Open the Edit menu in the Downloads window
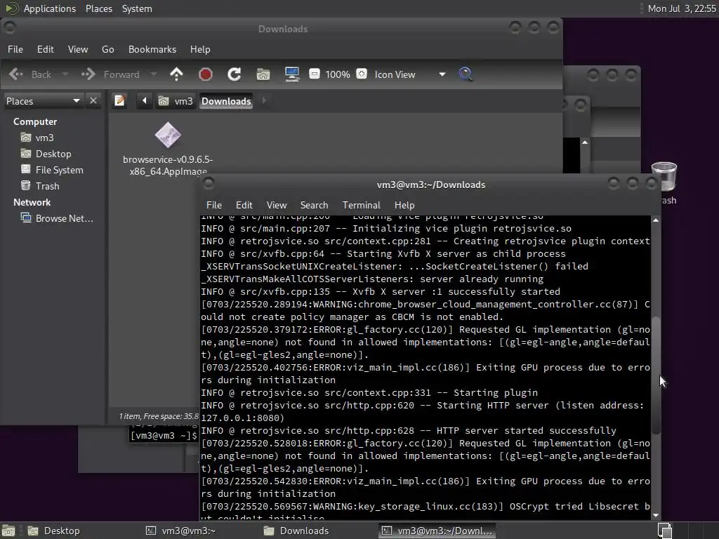This screenshot has width=719, height=539. coord(46,49)
